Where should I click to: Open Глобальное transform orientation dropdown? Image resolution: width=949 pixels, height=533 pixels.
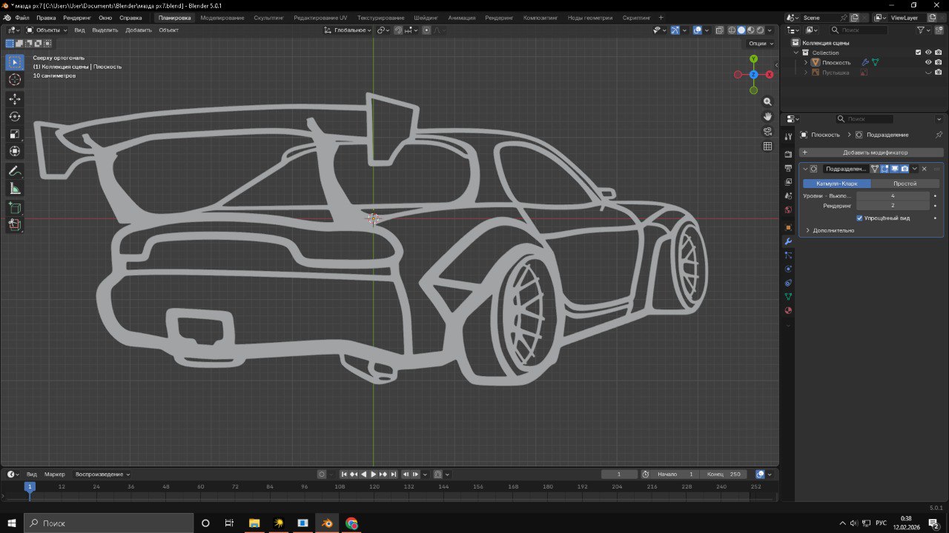348,30
